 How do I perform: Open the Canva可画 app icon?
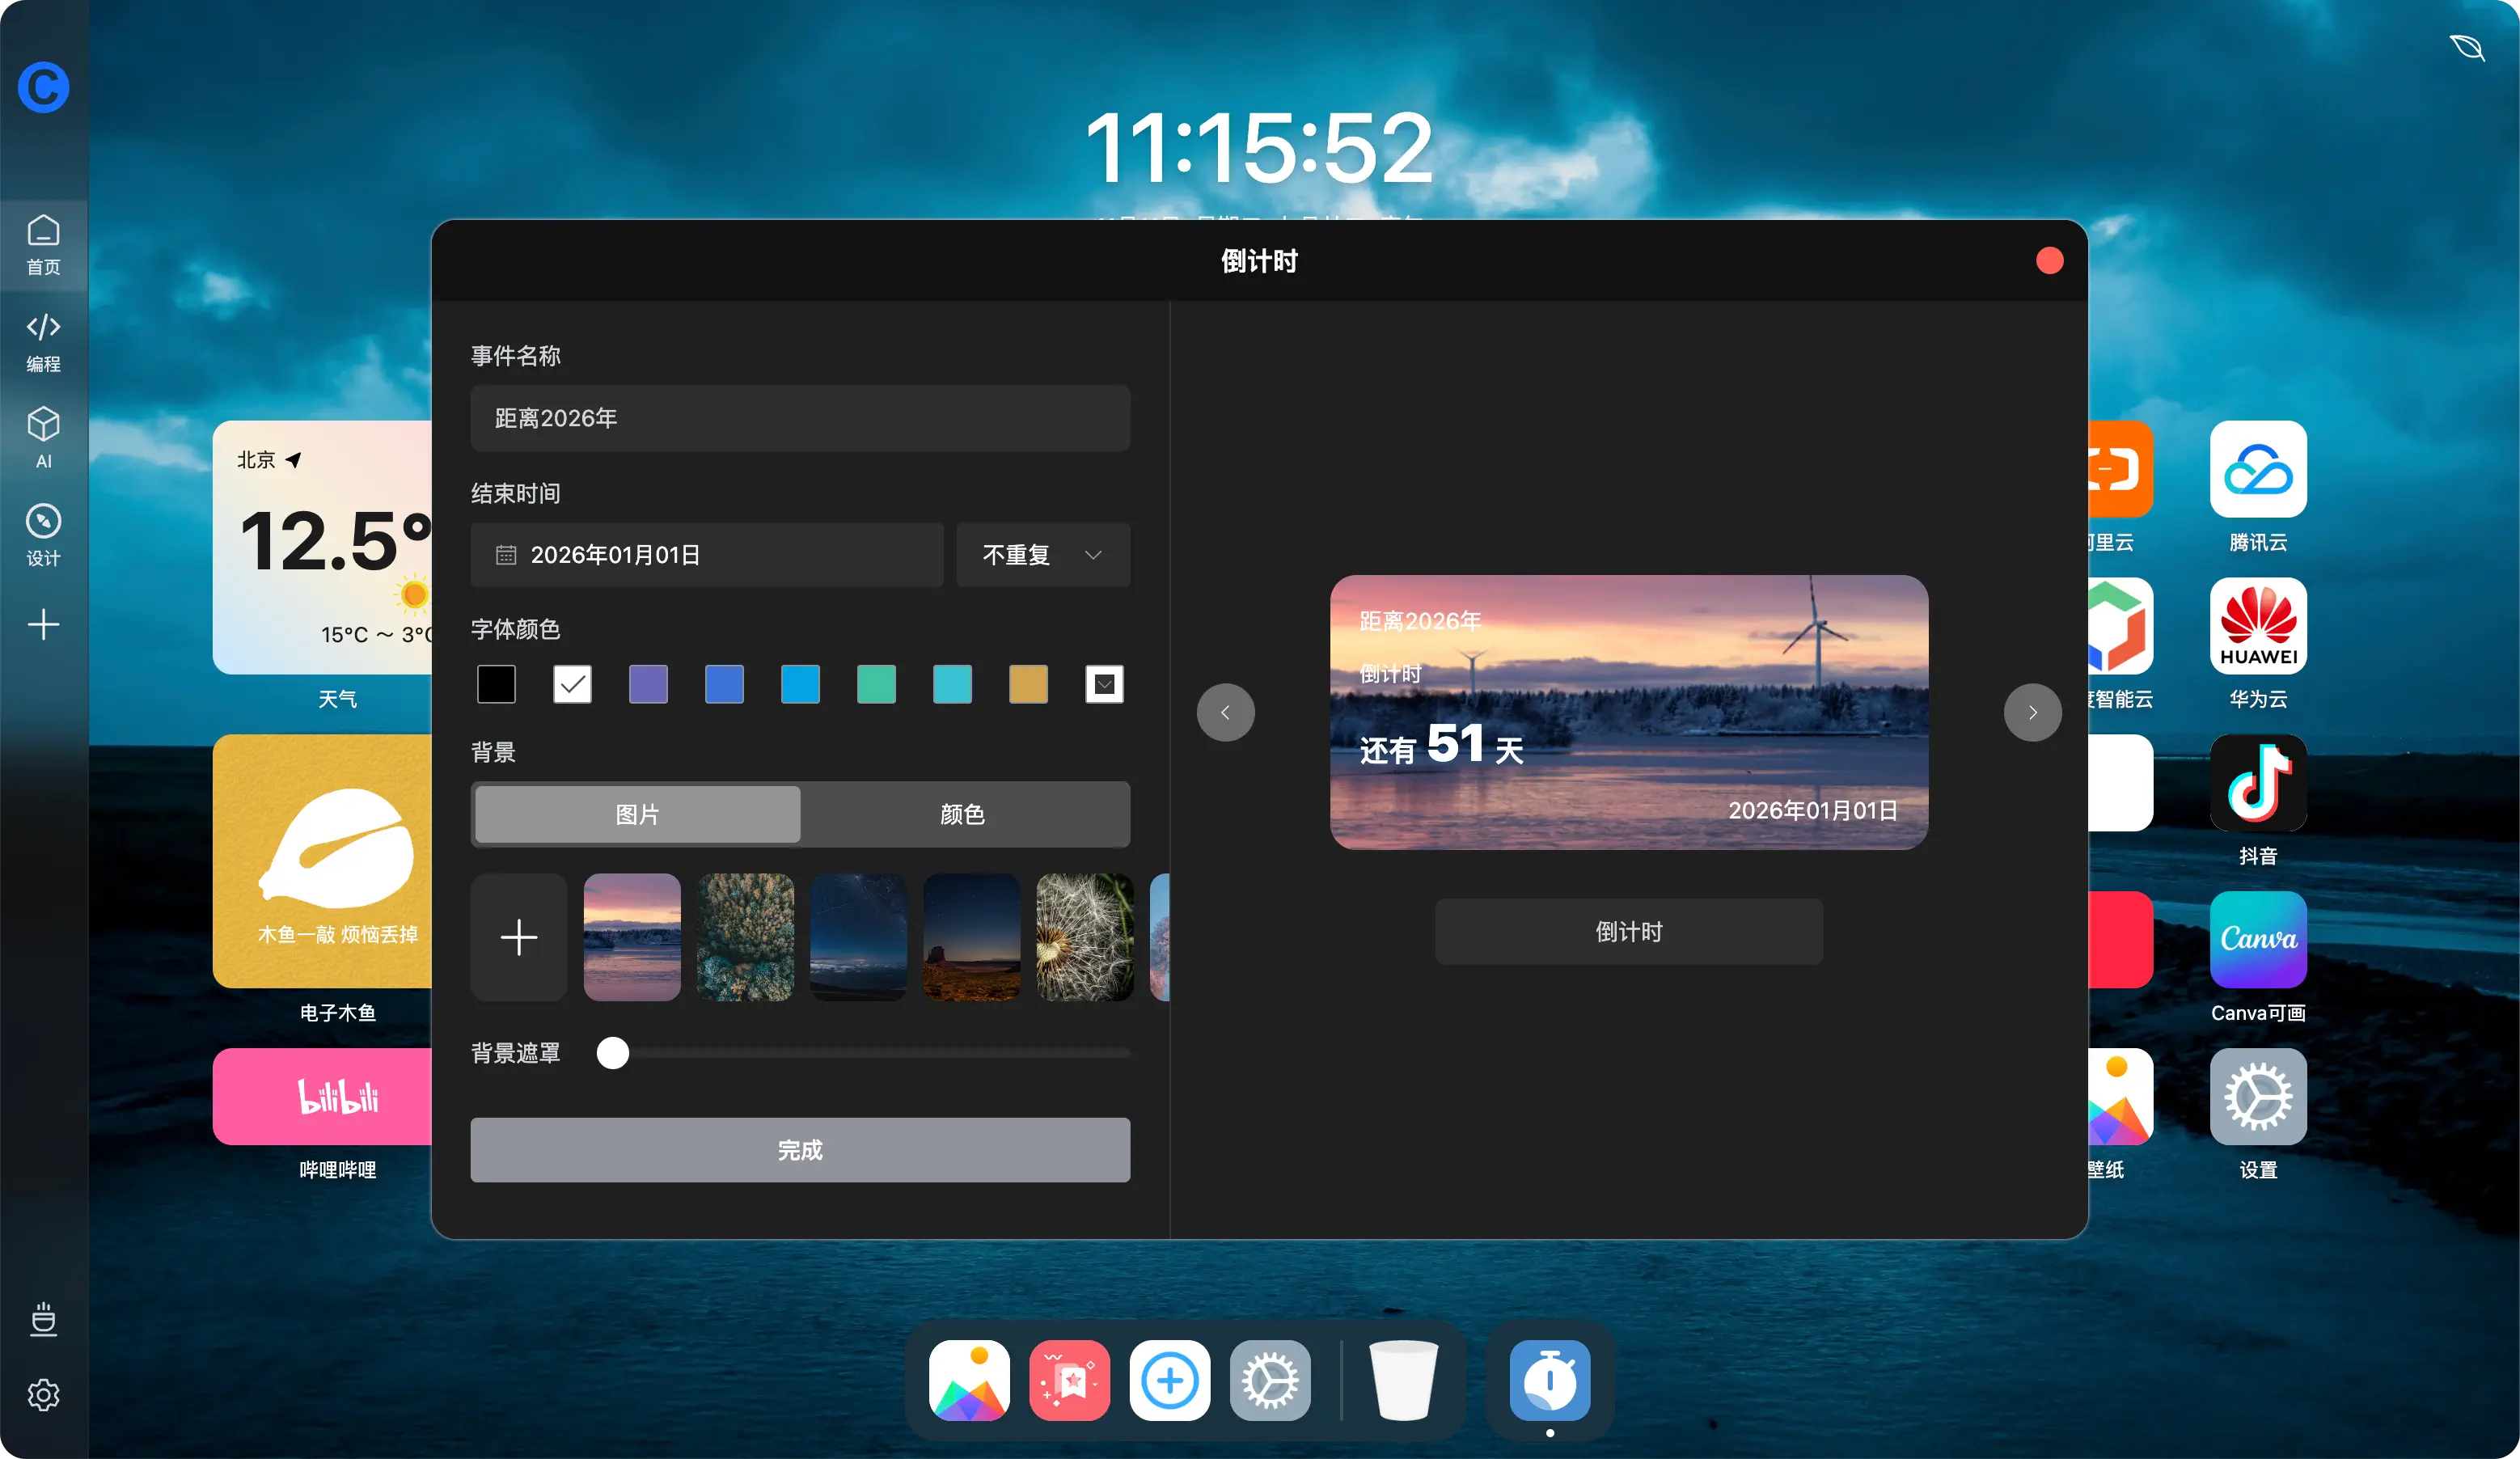[x=2257, y=940]
